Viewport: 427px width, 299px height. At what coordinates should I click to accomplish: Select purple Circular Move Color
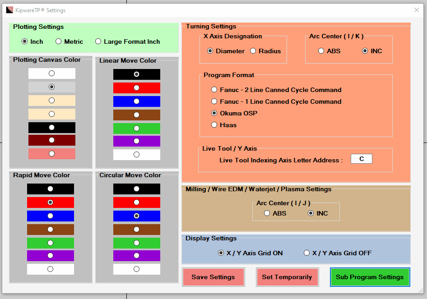(x=137, y=256)
